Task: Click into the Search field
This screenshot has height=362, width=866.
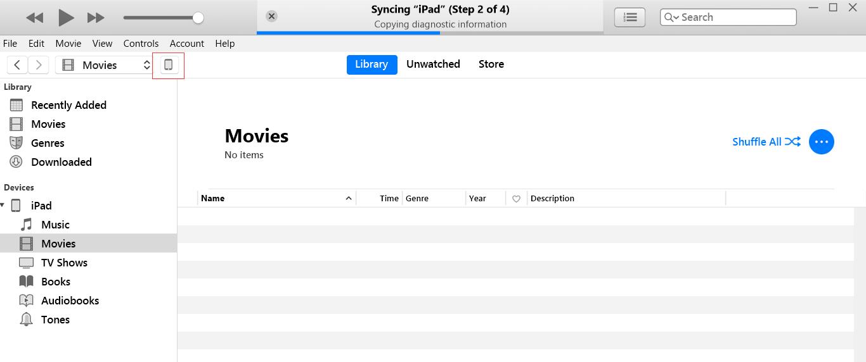Action: click(735, 17)
